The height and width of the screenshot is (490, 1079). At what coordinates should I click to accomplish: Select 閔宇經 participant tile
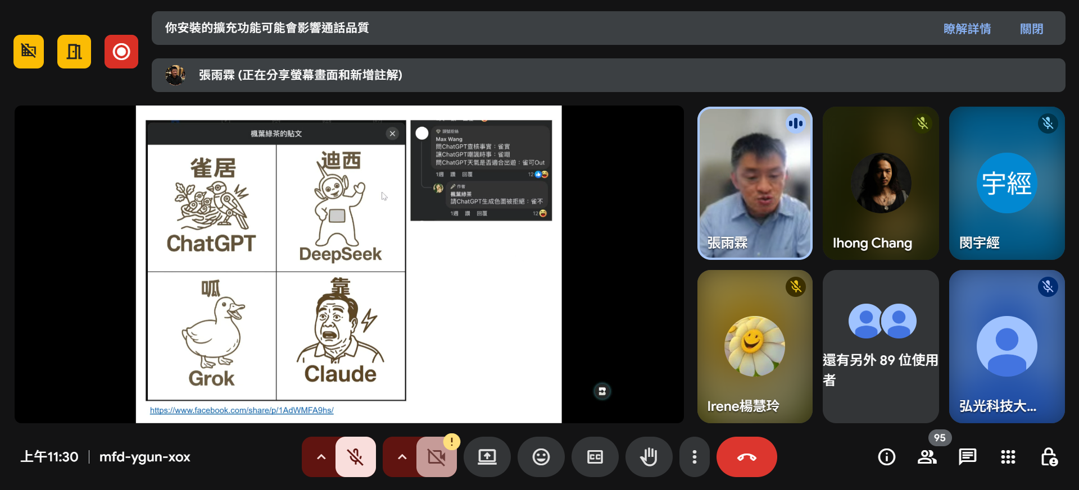click(x=1007, y=183)
